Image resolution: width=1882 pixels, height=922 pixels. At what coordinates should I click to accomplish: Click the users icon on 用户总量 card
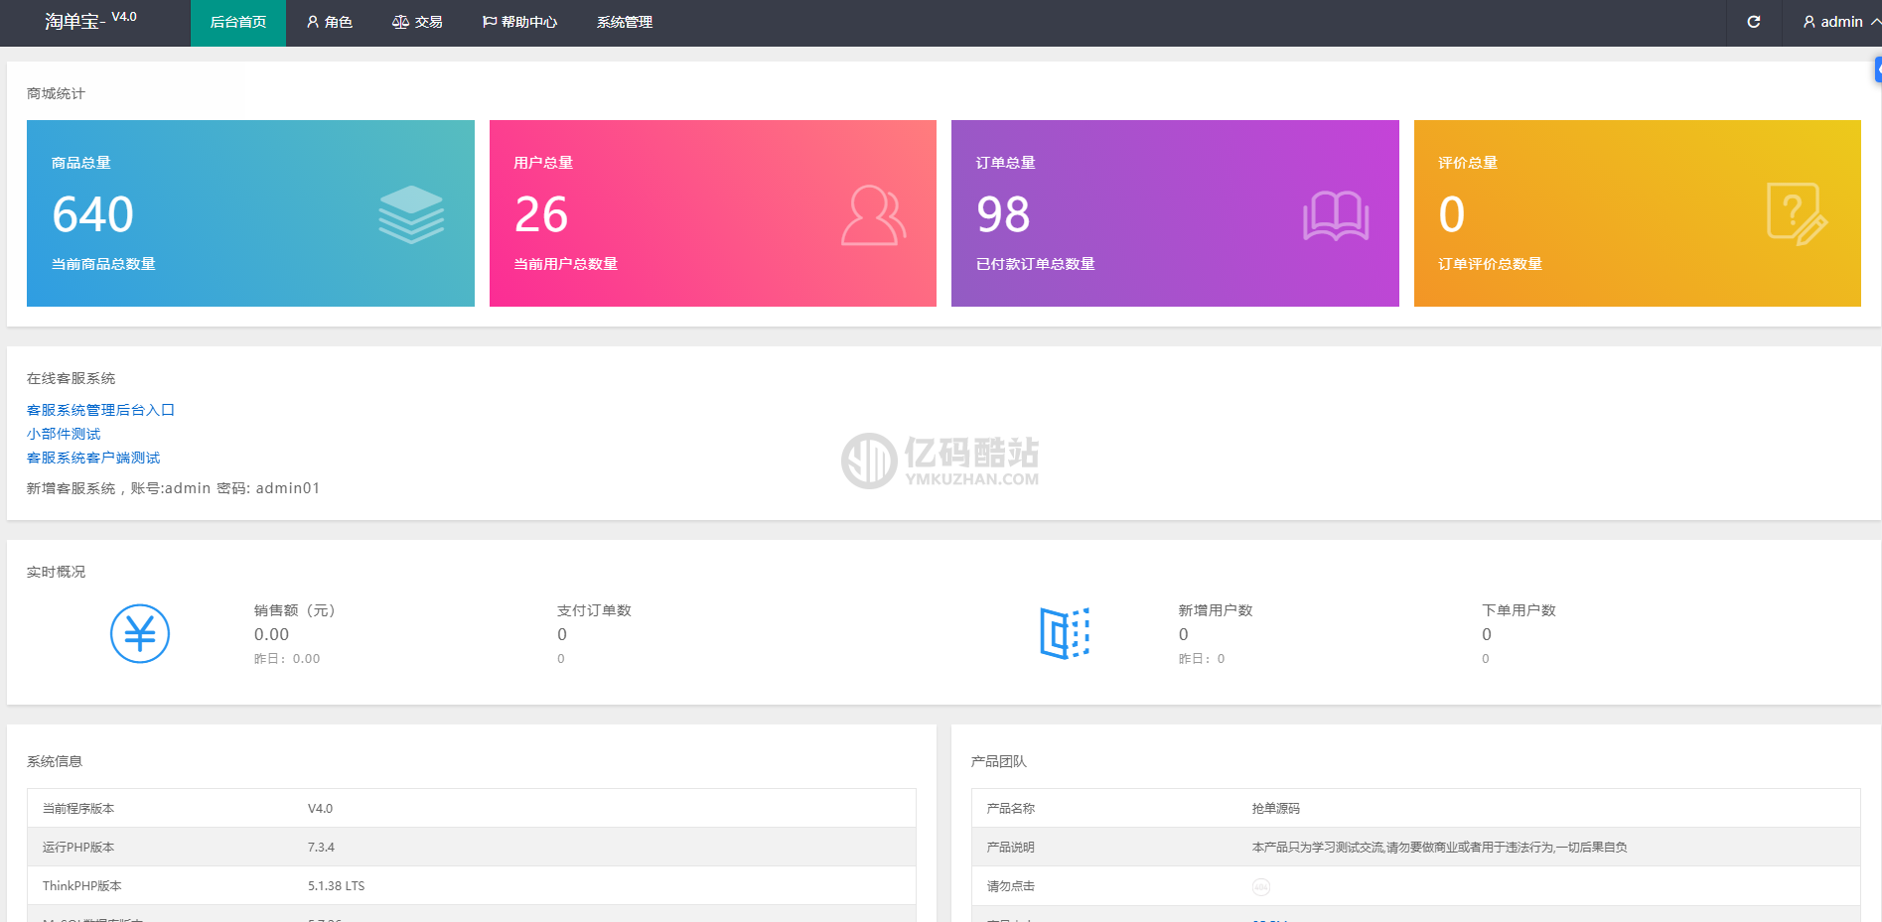[x=874, y=214]
